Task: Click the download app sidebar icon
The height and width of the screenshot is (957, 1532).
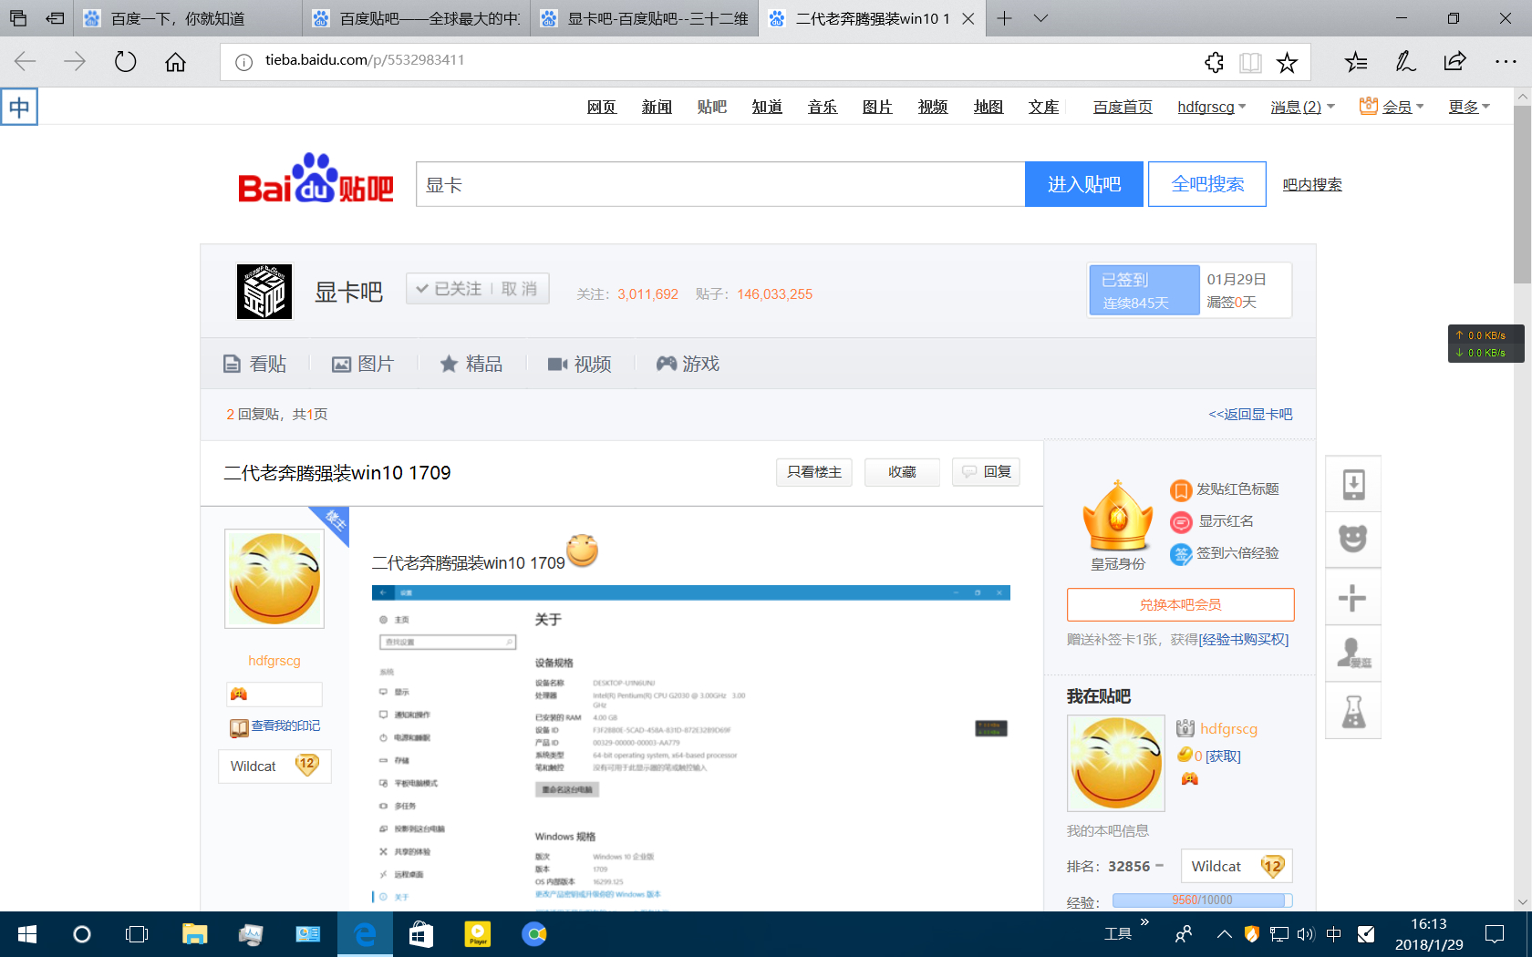Action: coord(1353,484)
